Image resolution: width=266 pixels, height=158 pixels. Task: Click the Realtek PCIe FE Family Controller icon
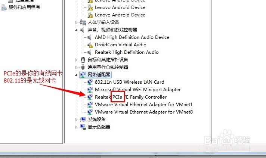90,97
